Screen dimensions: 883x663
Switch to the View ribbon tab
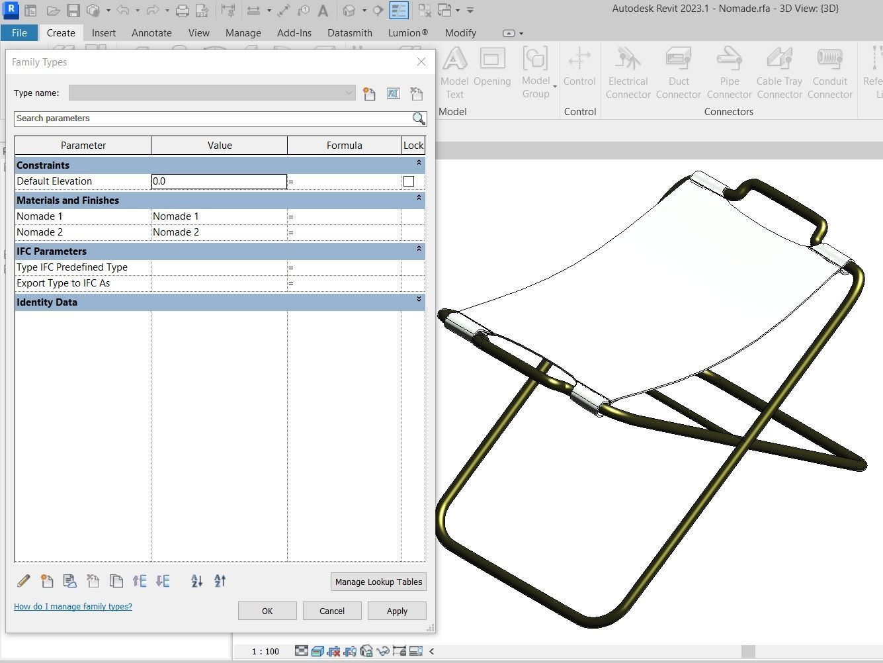pos(198,32)
